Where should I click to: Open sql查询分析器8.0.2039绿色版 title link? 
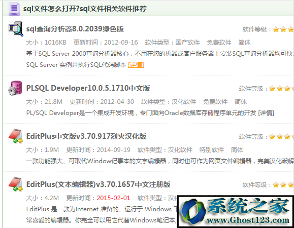pos(75,29)
